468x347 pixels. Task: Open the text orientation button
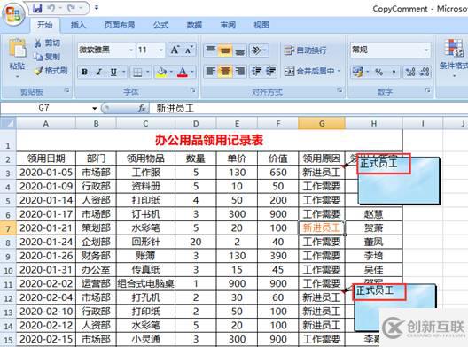(259, 50)
